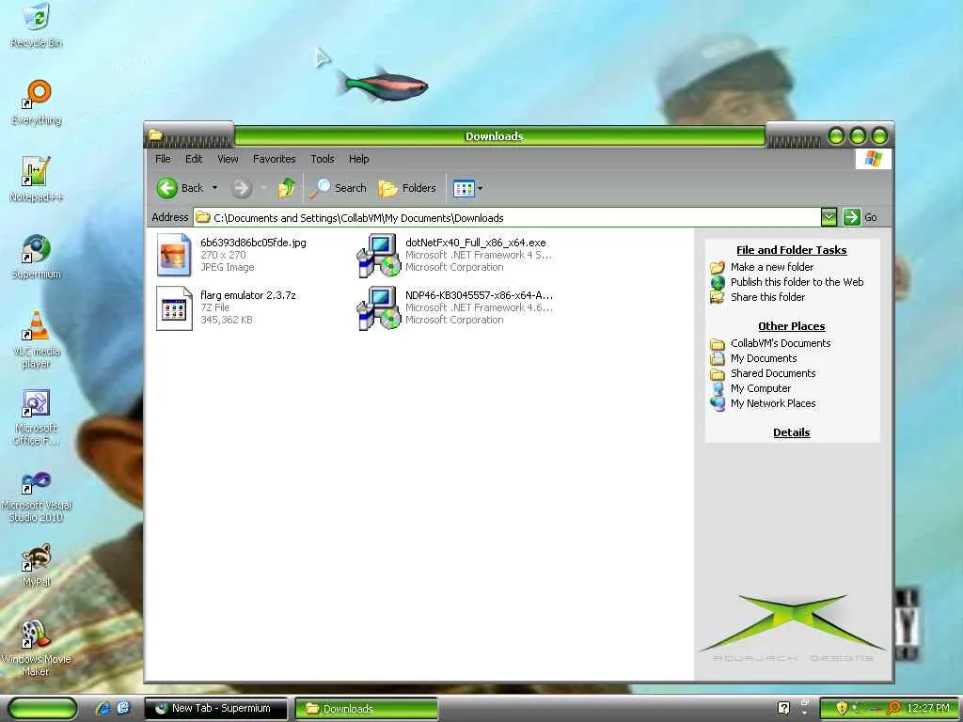Select the Supermium desktop shortcut
Screen dimensions: 963x722
point(37,256)
